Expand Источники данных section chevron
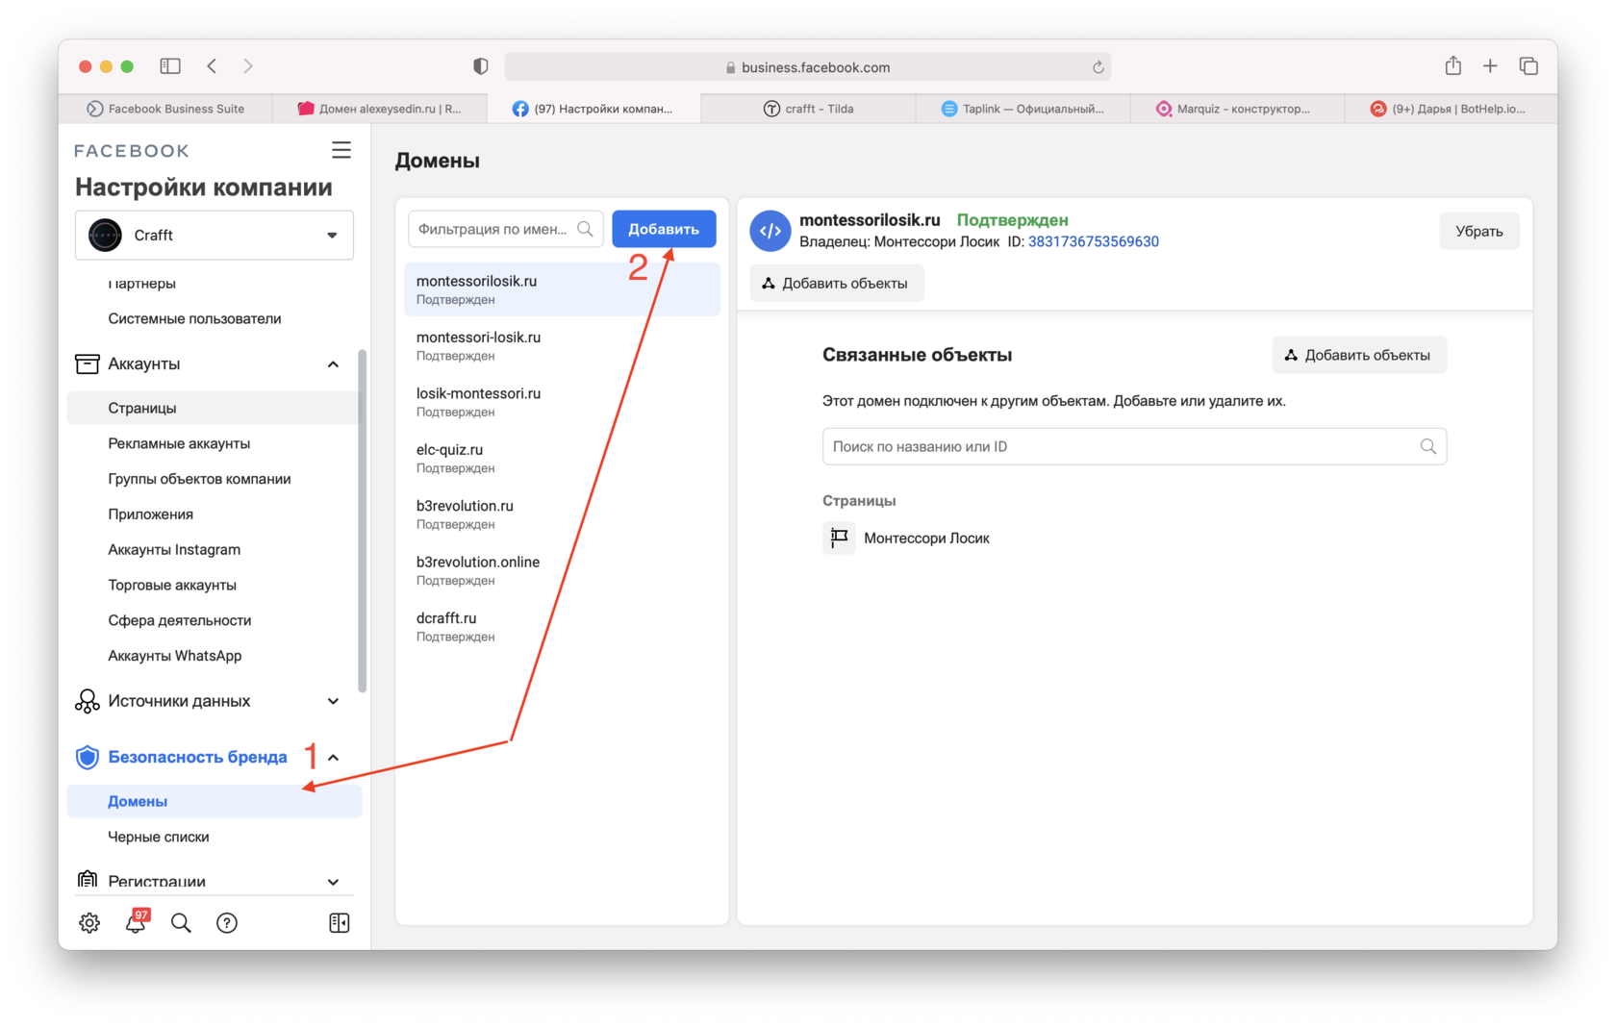The width and height of the screenshot is (1616, 1027). (333, 701)
